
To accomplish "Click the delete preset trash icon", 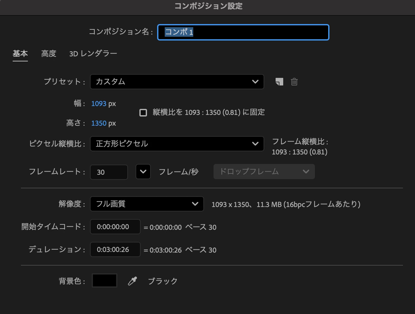I will coord(294,82).
